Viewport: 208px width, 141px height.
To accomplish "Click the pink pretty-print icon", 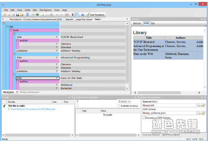I will point(67,15).
